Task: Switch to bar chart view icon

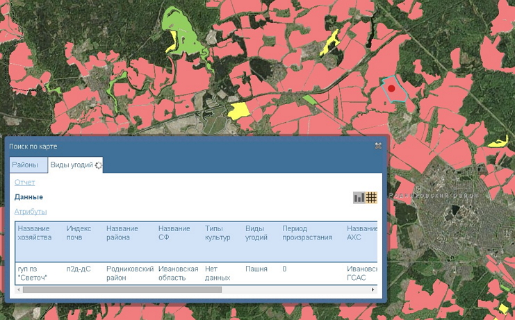Action: click(359, 197)
